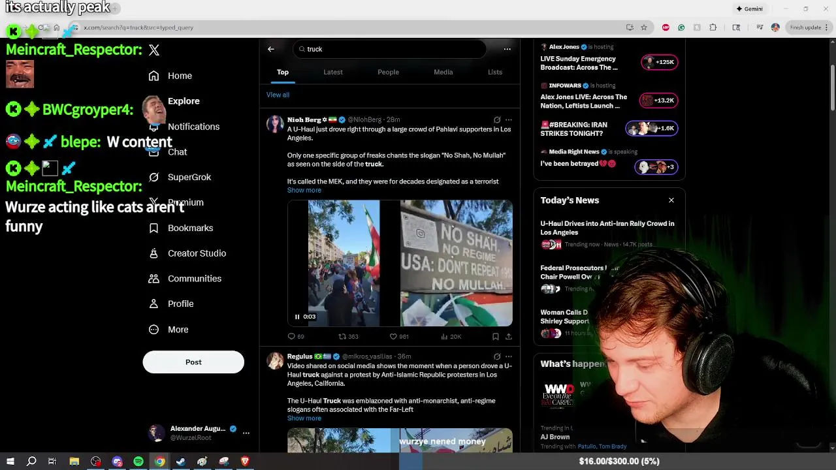This screenshot has width=836, height=470.
Task: Open more options on Regulus post
Action: [509, 357]
